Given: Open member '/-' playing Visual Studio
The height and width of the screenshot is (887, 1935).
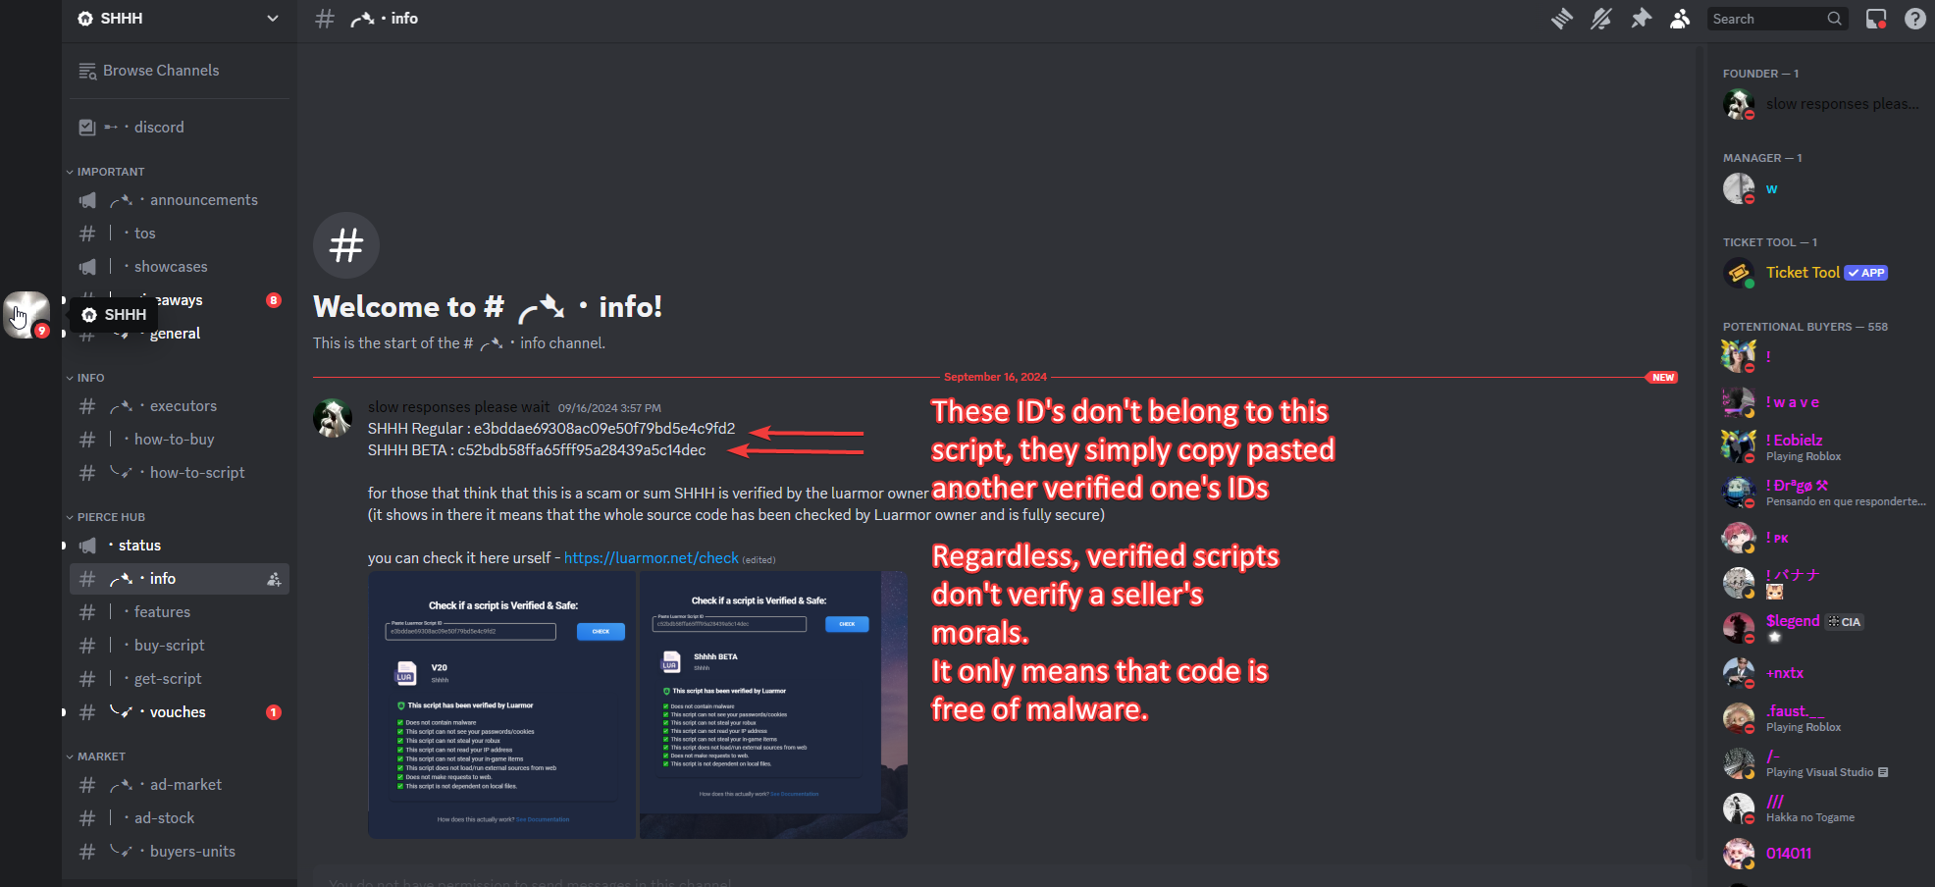Looking at the screenshot, I should coord(1820,763).
